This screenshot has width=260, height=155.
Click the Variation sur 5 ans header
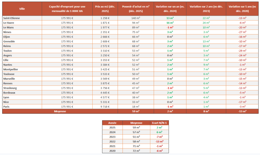tap(242, 9)
